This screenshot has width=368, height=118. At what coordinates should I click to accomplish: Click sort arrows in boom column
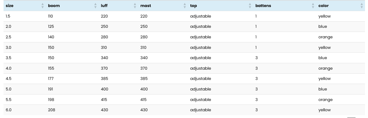[x=95, y=6]
